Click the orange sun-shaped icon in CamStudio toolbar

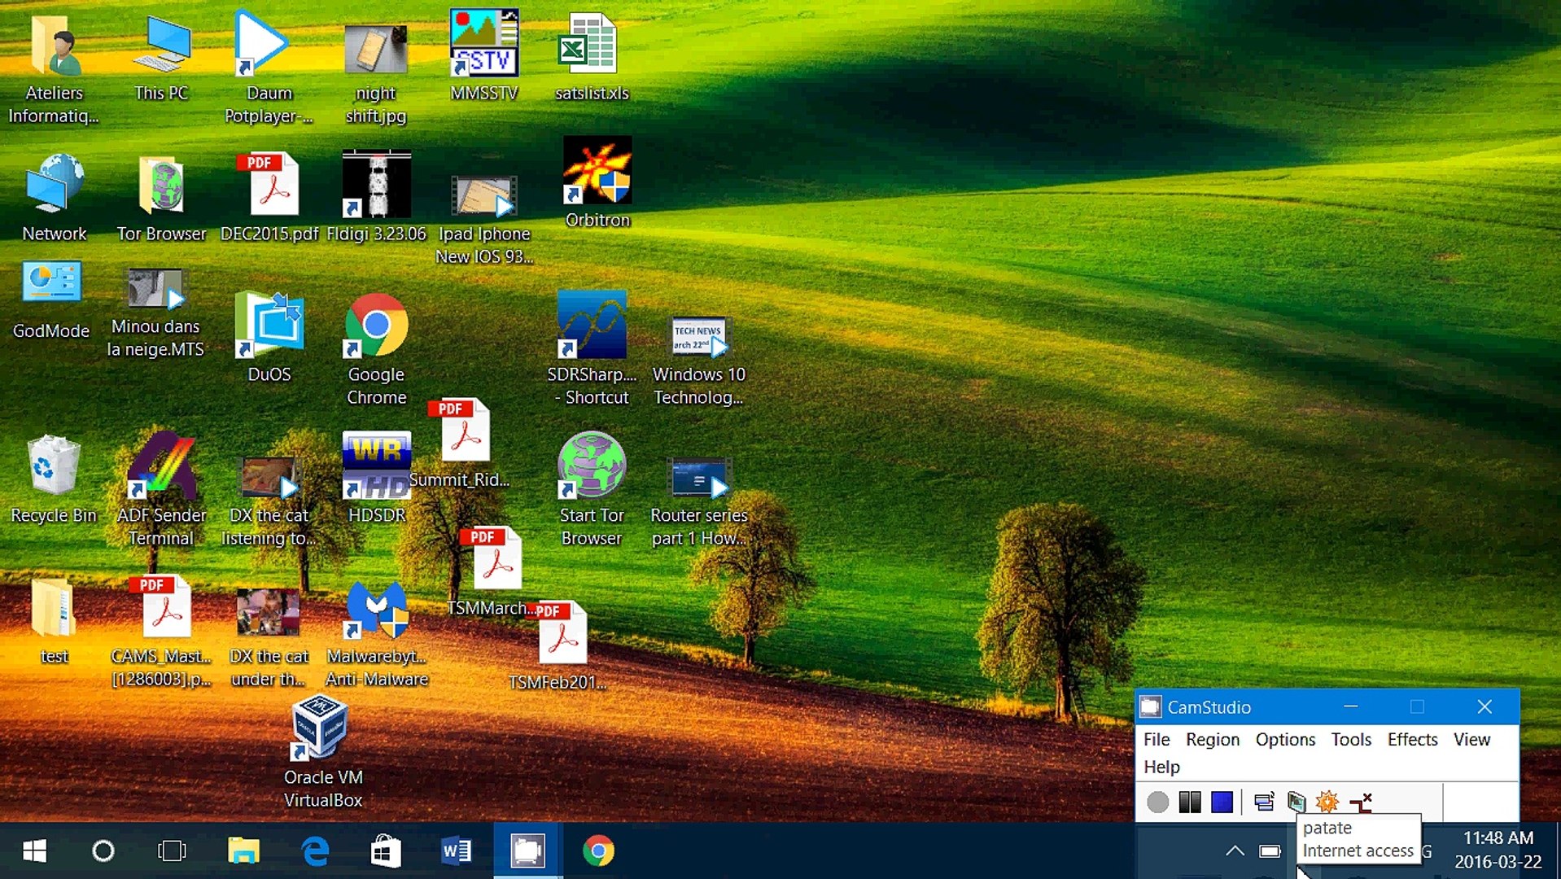[1327, 802]
